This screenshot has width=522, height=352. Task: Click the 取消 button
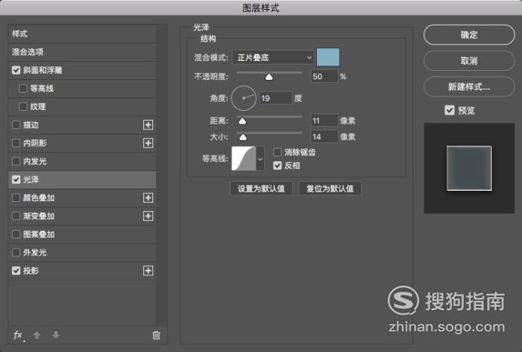(x=469, y=60)
